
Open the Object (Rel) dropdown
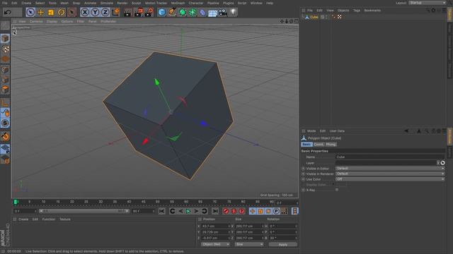(215, 245)
